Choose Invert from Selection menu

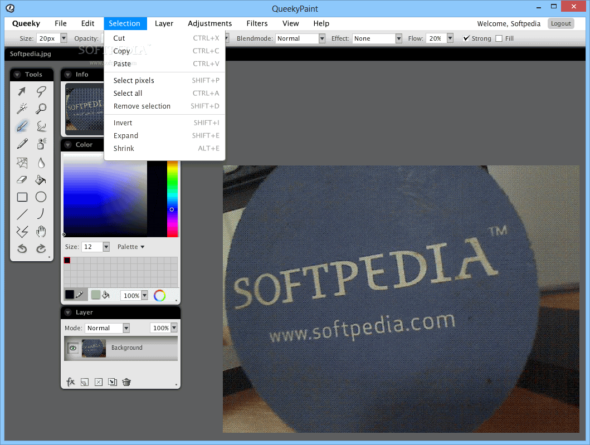tap(164, 123)
